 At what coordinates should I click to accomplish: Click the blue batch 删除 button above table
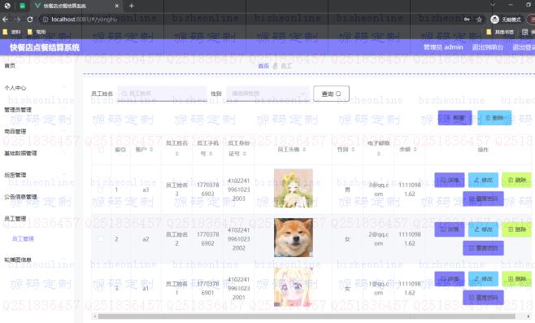point(494,118)
